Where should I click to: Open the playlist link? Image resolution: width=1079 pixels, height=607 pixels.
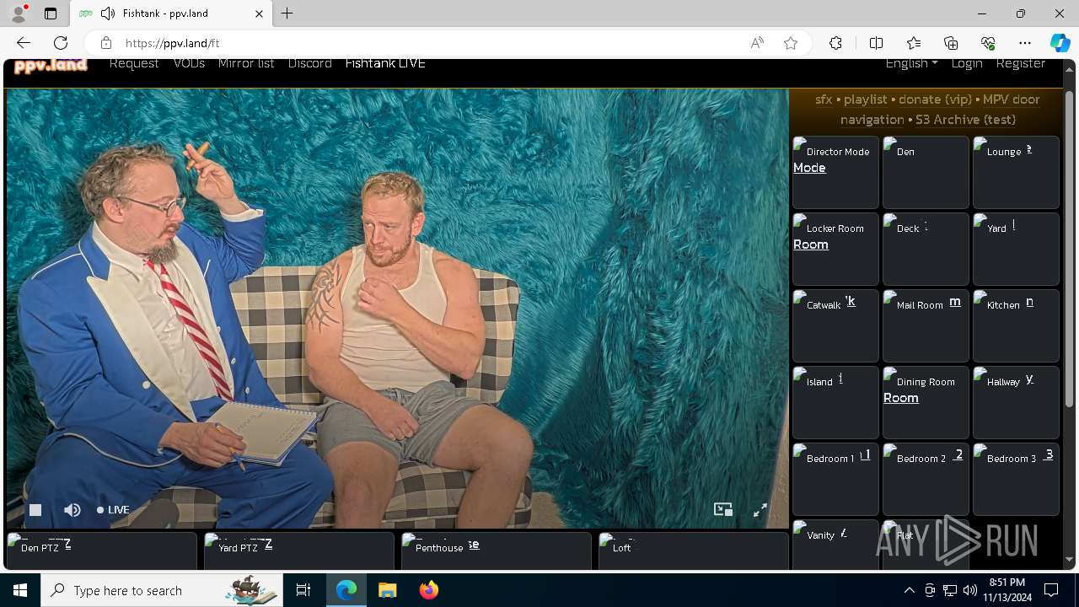(x=866, y=99)
